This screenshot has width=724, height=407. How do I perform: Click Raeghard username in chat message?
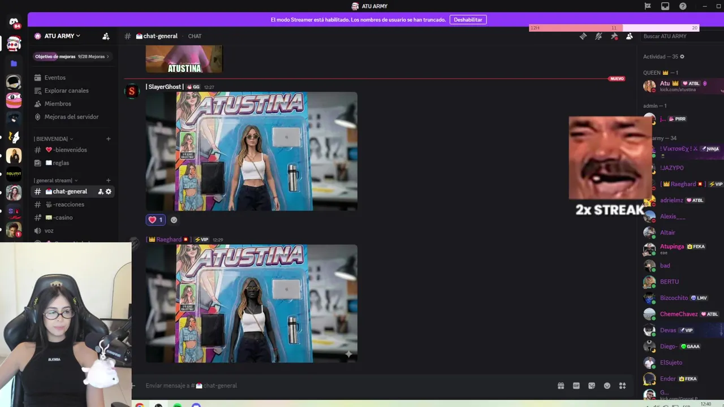[x=169, y=240]
